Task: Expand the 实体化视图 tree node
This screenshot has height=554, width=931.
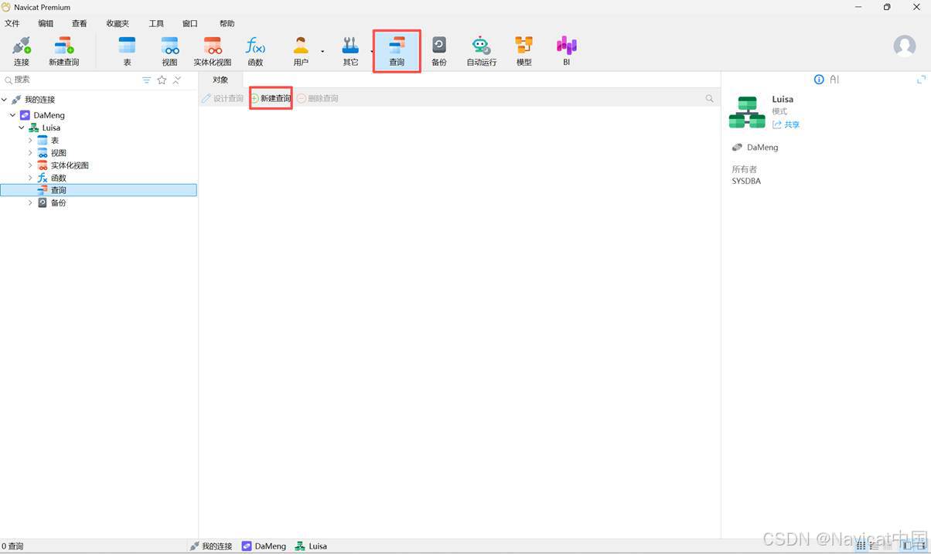Action: tap(30, 165)
